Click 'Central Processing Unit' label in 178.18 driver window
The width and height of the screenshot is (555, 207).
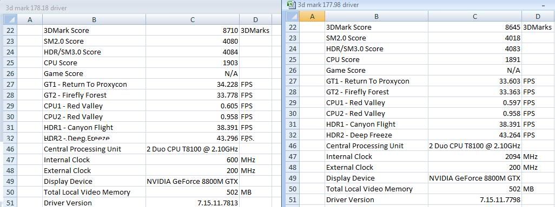tap(82, 149)
